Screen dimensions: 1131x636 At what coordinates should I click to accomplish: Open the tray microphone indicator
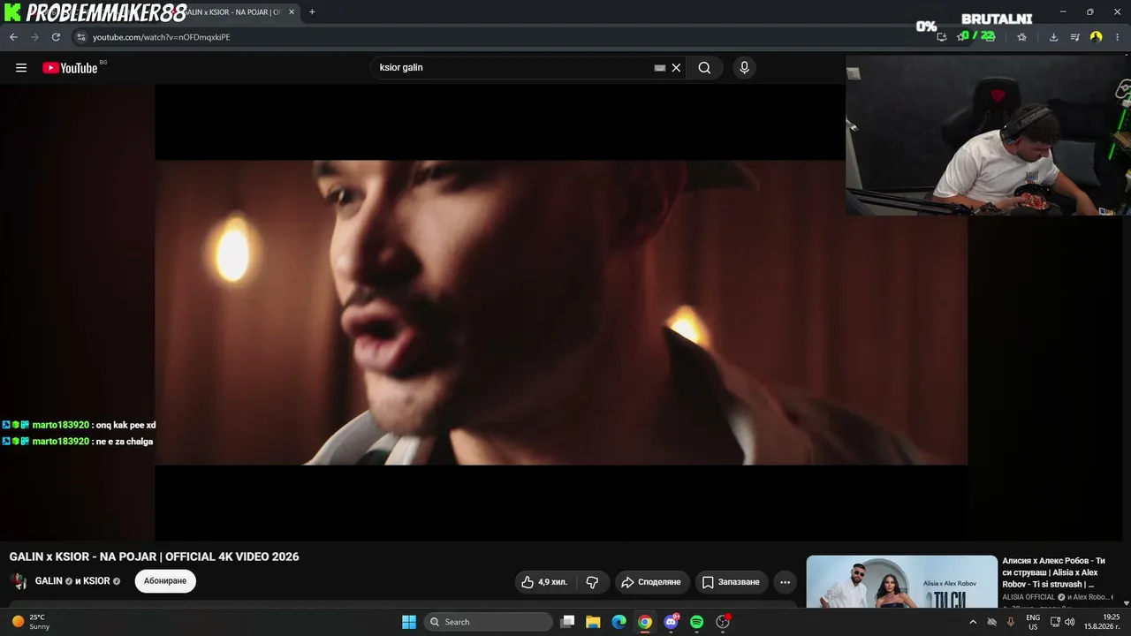coord(1011,622)
